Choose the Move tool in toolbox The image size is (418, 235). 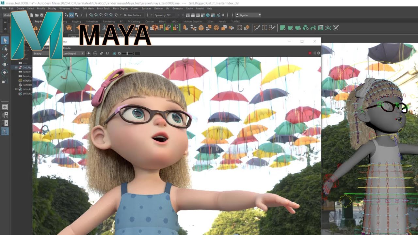5,64
